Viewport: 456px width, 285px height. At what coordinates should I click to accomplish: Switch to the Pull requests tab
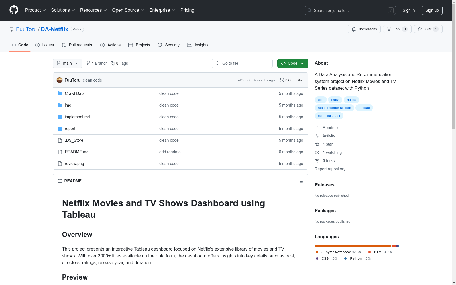point(77,45)
